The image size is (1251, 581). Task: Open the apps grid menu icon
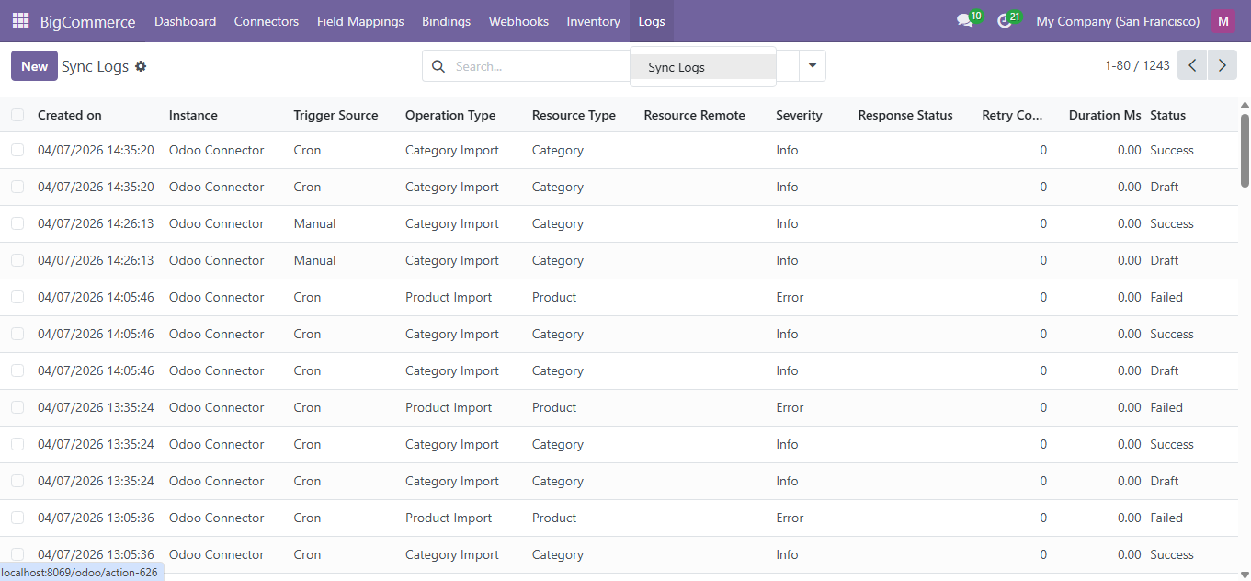[x=20, y=20]
